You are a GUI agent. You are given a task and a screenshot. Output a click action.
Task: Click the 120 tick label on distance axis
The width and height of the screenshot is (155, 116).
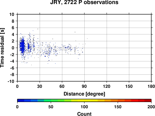coord(107,86)
